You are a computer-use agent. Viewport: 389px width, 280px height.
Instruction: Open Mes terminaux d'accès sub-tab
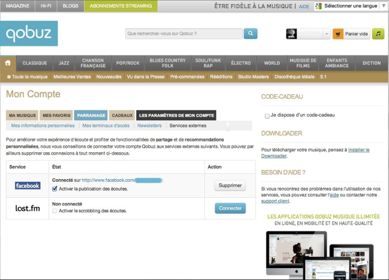106,125
